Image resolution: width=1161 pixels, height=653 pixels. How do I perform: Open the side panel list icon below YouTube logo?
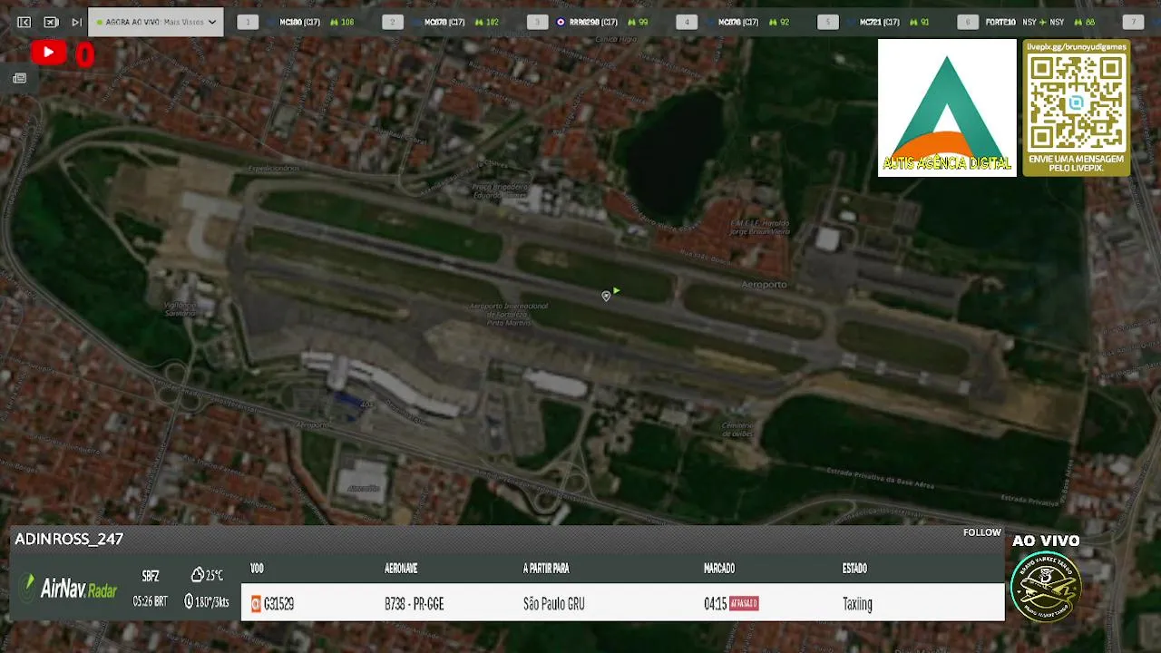19,79
